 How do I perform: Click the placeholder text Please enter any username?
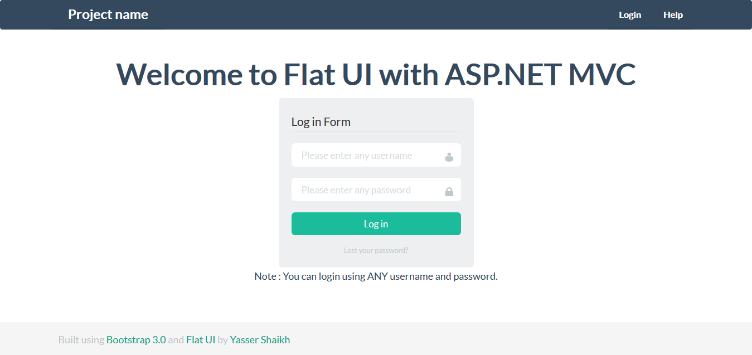[x=357, y=155]
